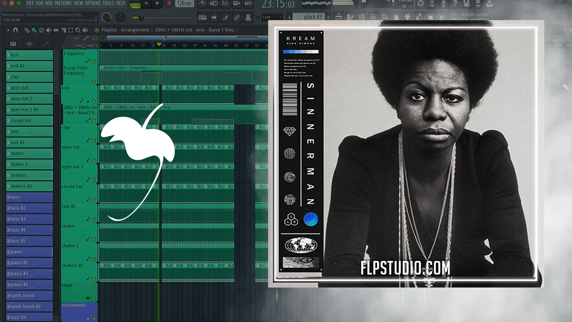Open the VIEW menu

tap(78, 3)
